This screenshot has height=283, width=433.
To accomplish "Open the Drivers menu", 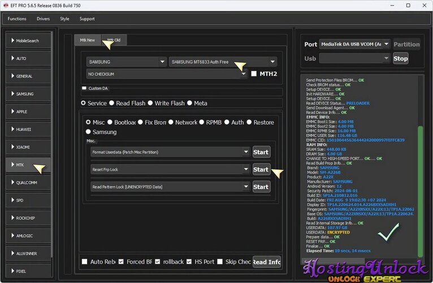I will coord(43,19).
